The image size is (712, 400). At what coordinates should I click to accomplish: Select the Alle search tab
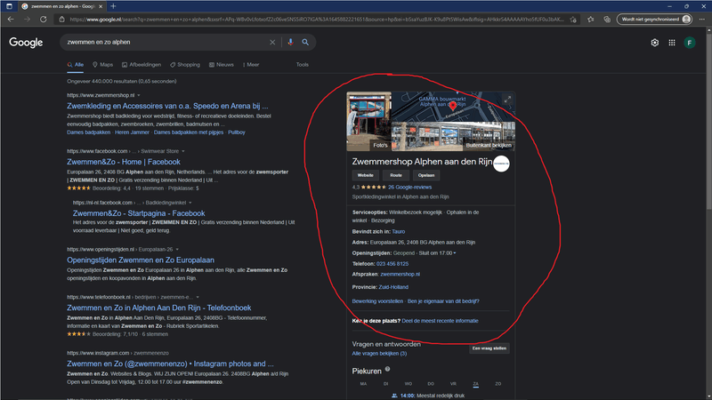[x=76, y=65]
